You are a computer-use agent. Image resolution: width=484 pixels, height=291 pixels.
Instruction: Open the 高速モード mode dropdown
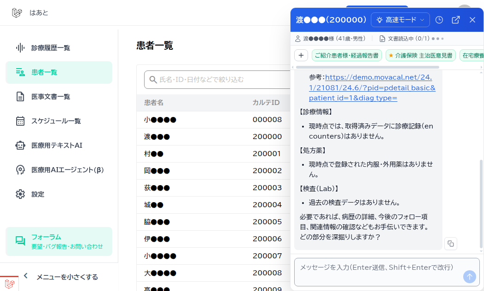pos(400,20)
